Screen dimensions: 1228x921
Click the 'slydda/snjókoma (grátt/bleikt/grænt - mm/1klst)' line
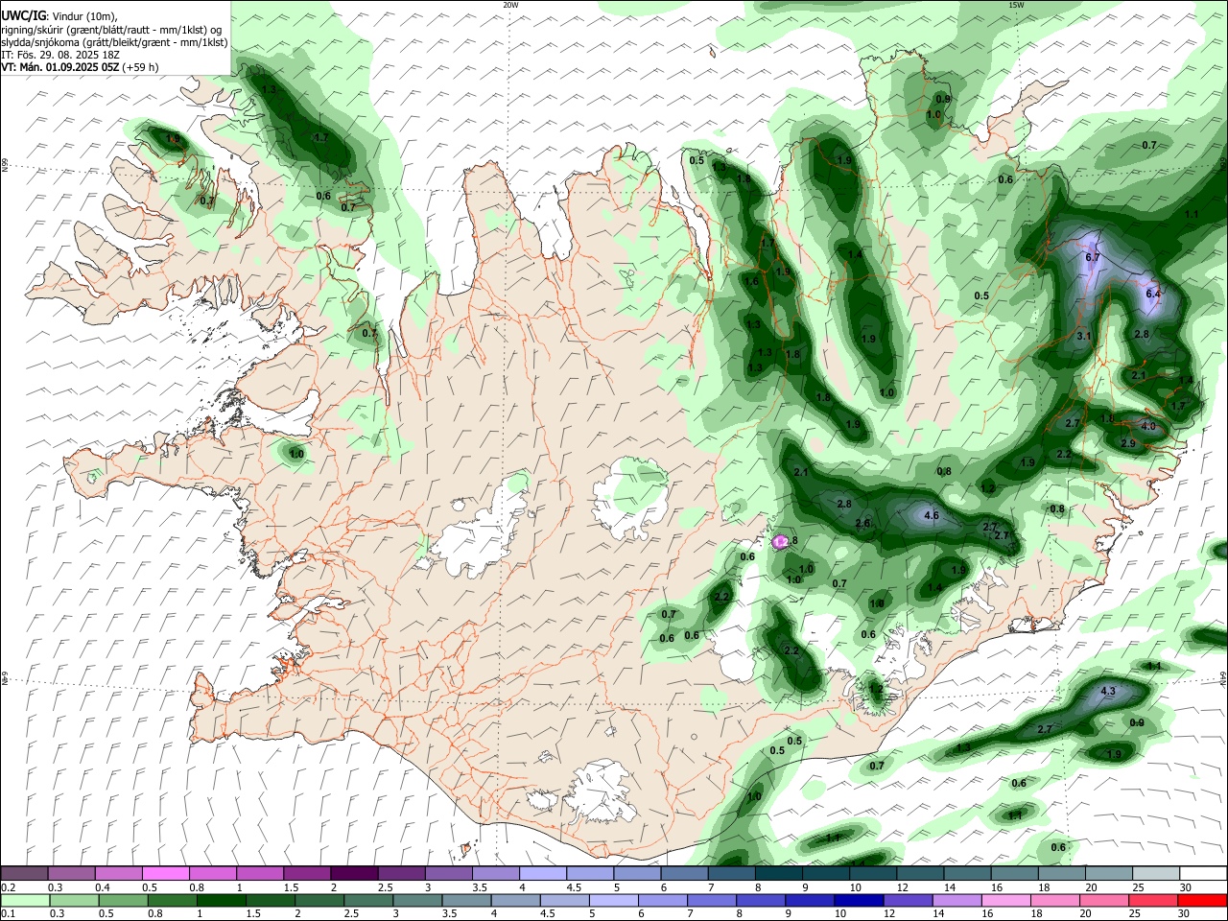click(x=114, y=42)
